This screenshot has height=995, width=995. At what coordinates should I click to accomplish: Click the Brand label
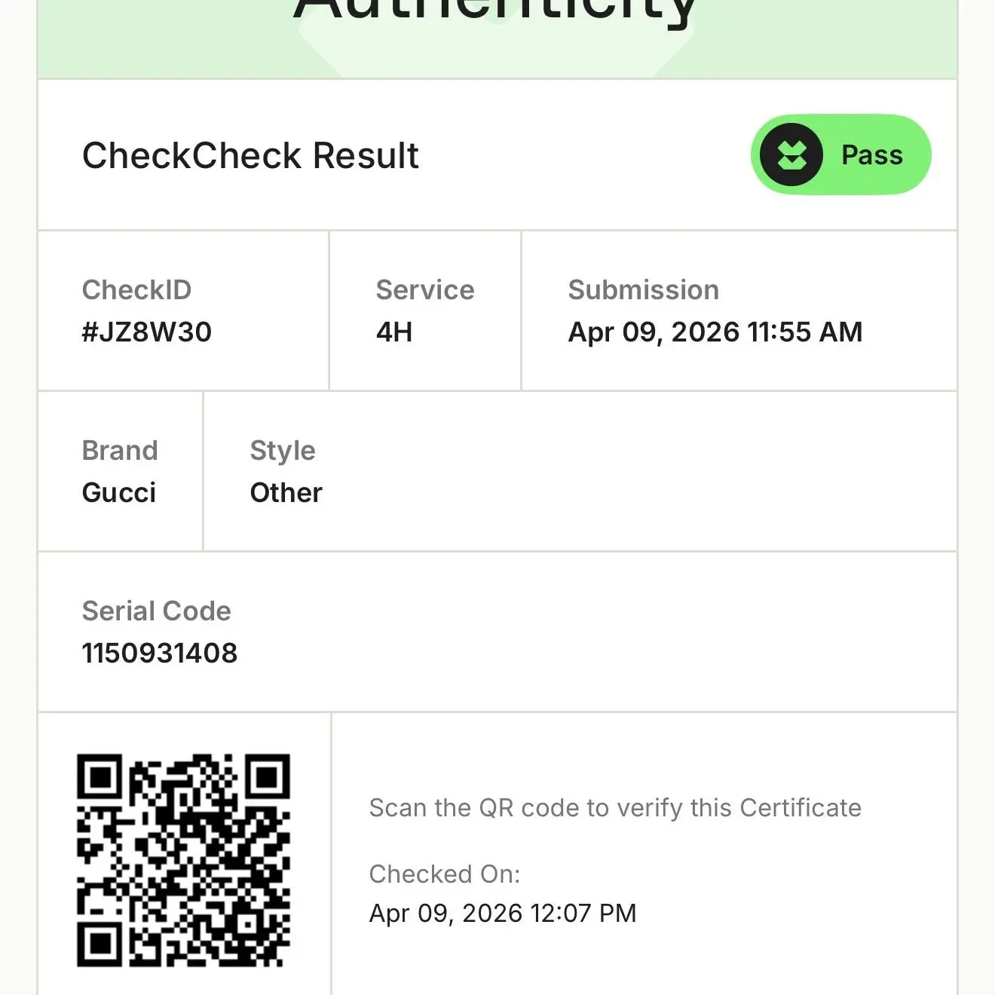[119, 451]
